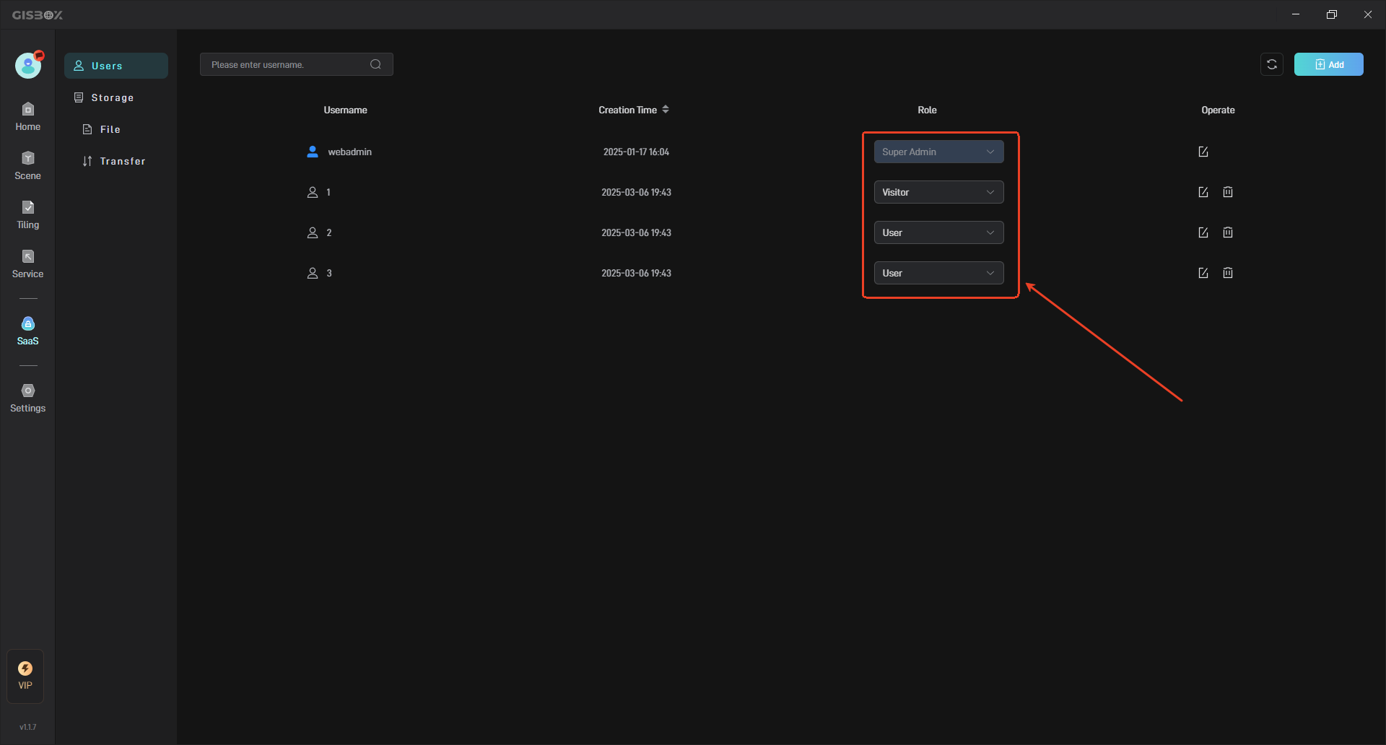Restore down the GISBOX window
The image size is (1386, 745).
[x=1332, y=14]
